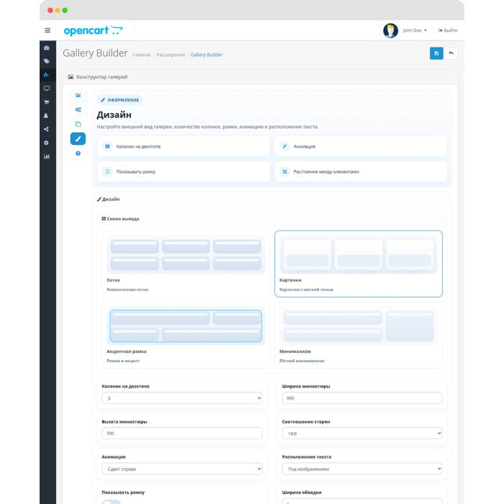The image size is (504, 504).
Task: Open the Колонок на десктопе dropdown
Action: [x=182, y=398]
